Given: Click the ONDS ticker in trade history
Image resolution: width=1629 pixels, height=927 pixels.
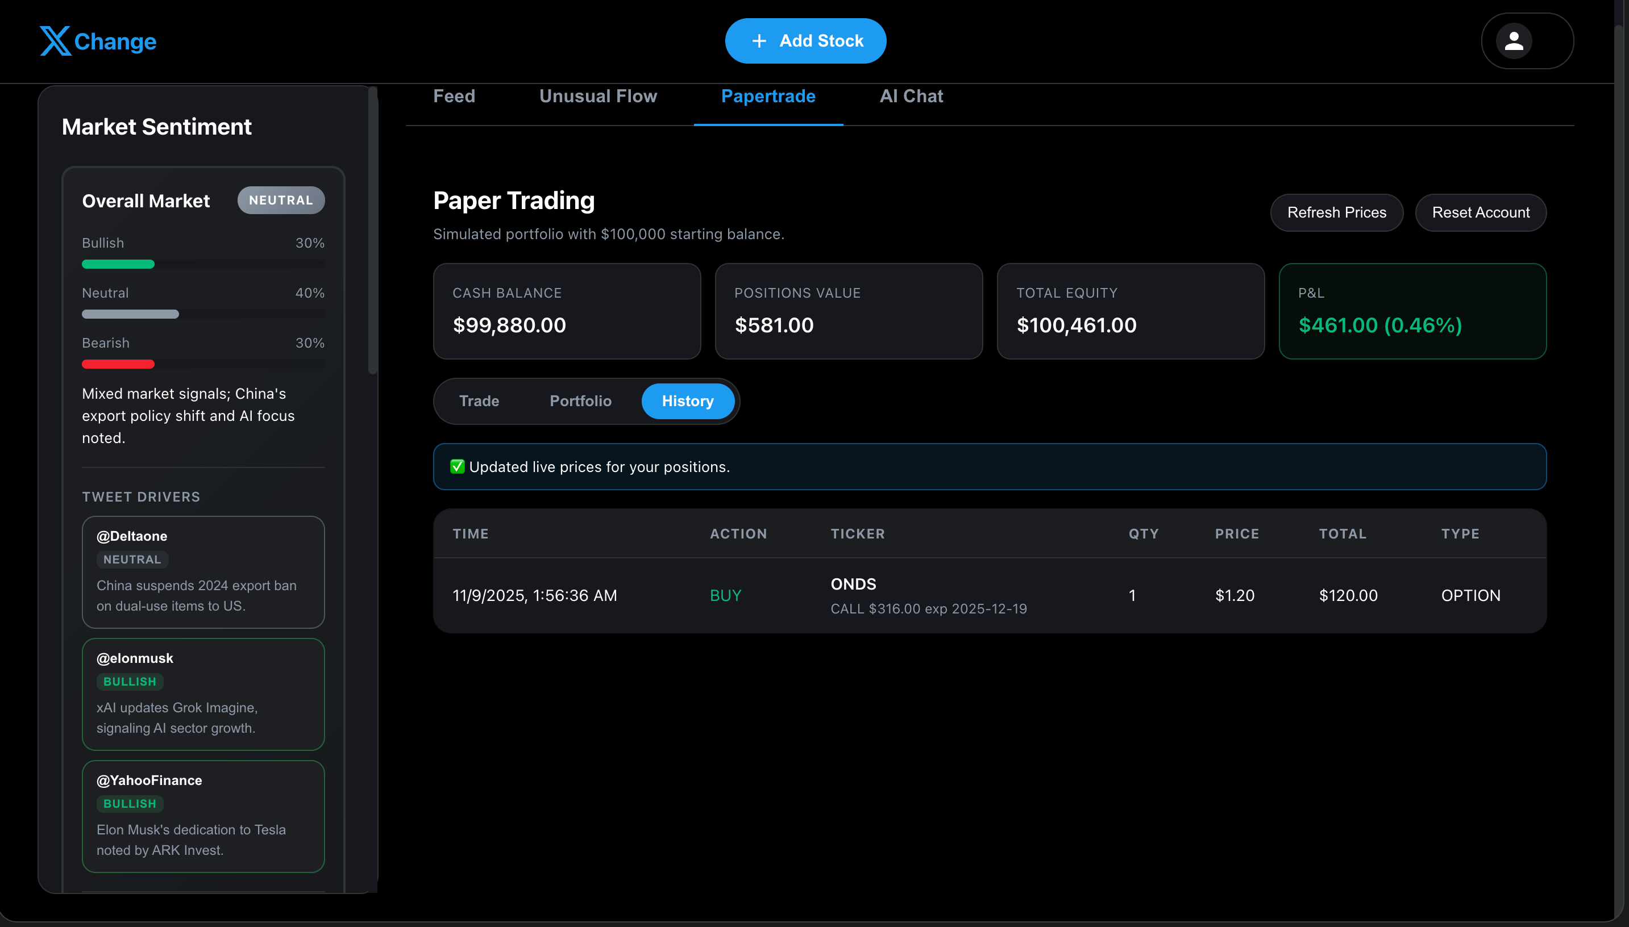Looking at the screenshot, I should click(853, 584).
